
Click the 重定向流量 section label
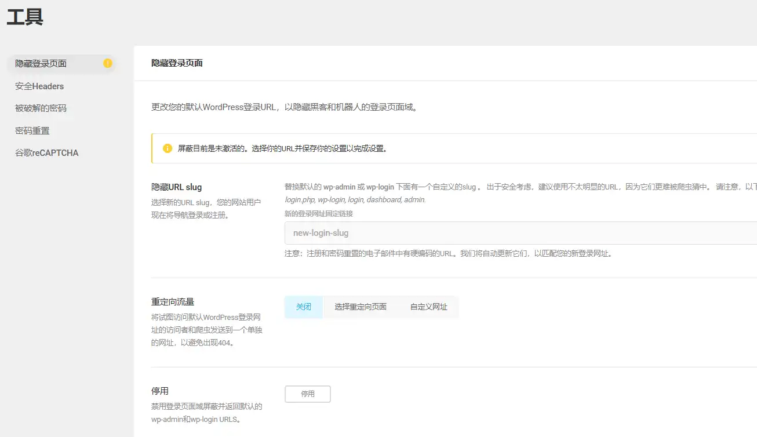point(172,301)
